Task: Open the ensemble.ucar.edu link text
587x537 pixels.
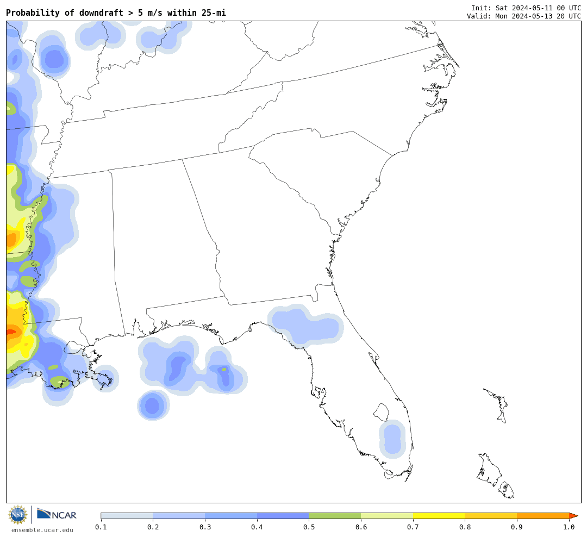Action: (x=42, y=530)
